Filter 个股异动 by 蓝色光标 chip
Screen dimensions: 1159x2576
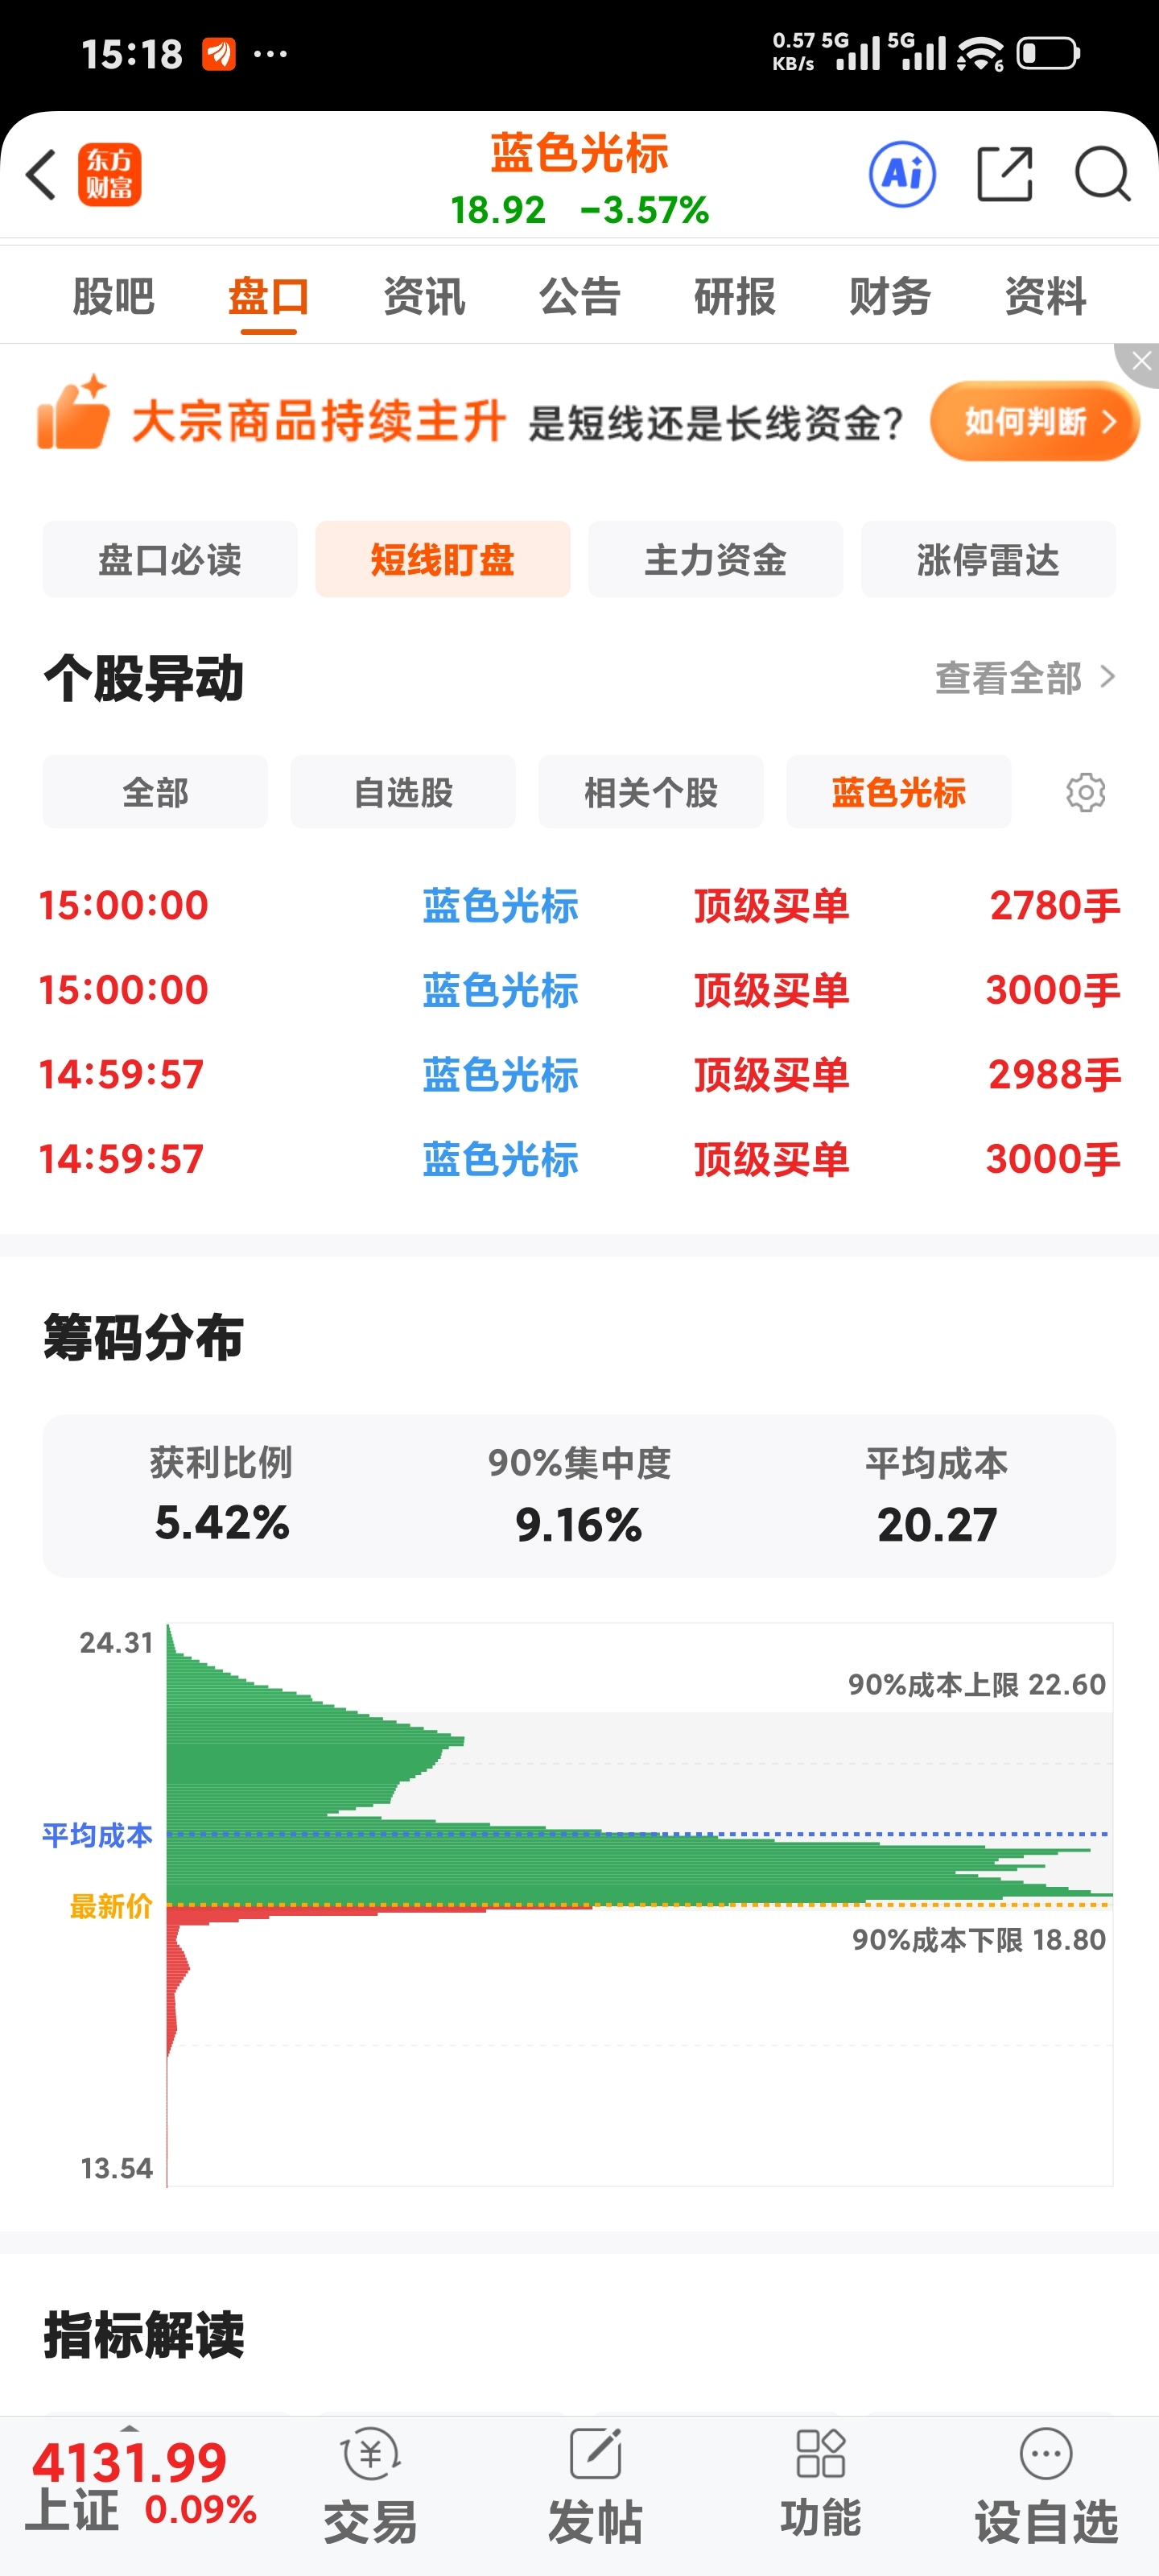click(899, 792)
